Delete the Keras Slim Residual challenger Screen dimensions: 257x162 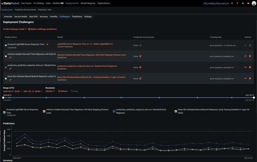[250, 78]
